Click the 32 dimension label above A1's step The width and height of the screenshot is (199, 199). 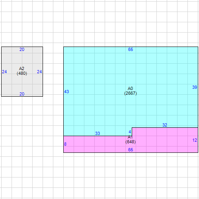click(165, 125)
